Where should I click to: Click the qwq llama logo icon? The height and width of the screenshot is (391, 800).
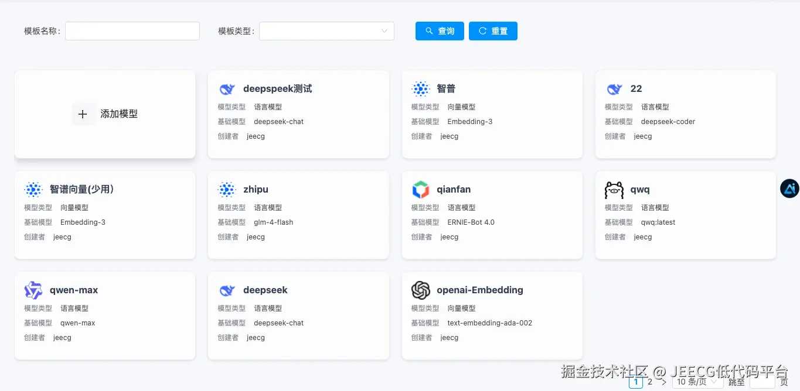coord(614,190)
